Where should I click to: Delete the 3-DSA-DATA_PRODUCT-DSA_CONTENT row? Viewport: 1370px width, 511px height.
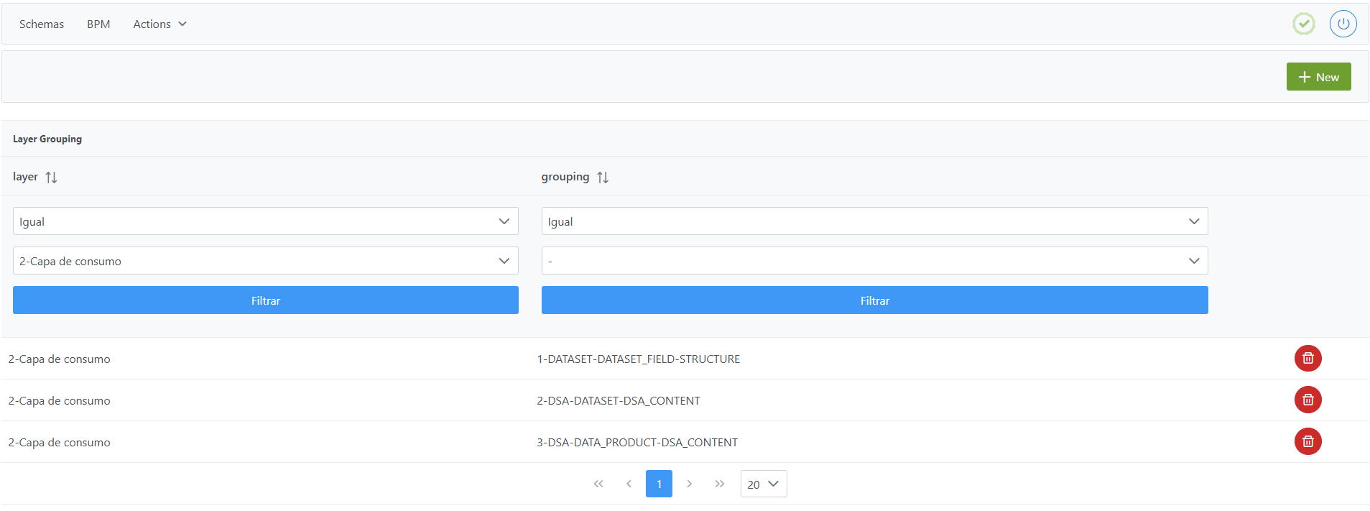click(1307, 441)
